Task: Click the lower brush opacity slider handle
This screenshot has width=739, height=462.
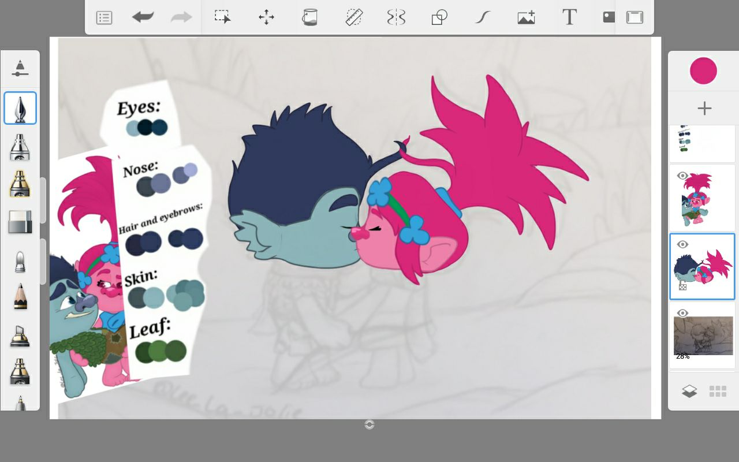Action: click(x=43, y=261)
